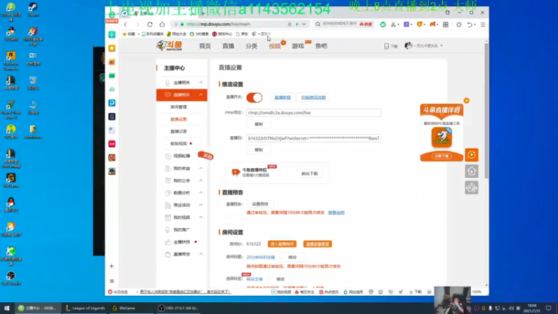
Task: Click the stream key input field
Action: pos(313,138)
